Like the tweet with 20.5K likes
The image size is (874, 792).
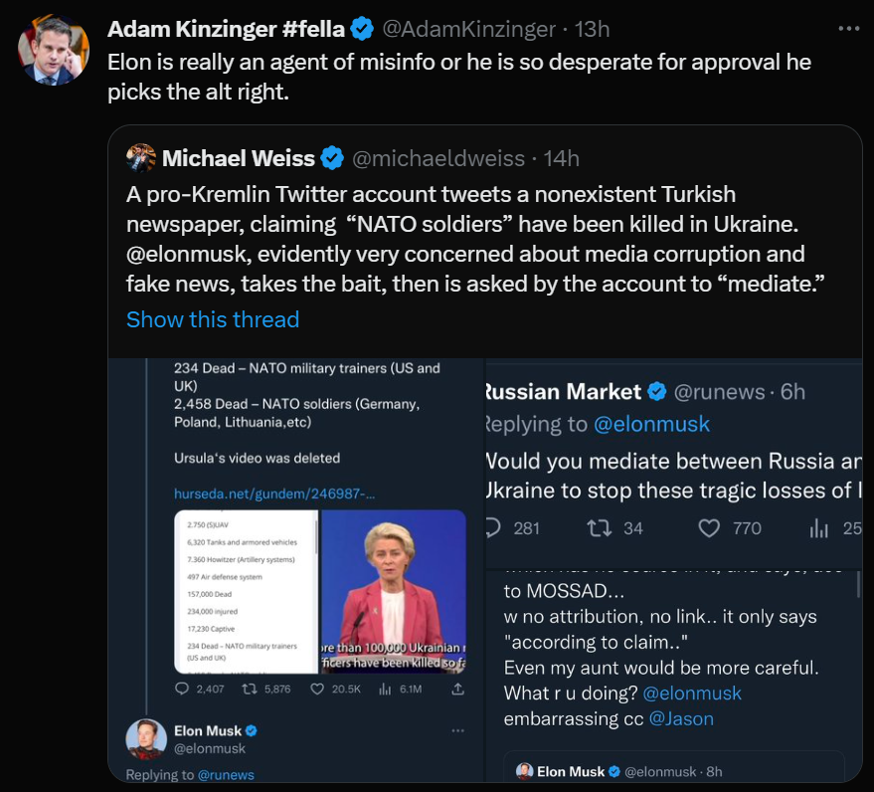click(x=317, y=689)
